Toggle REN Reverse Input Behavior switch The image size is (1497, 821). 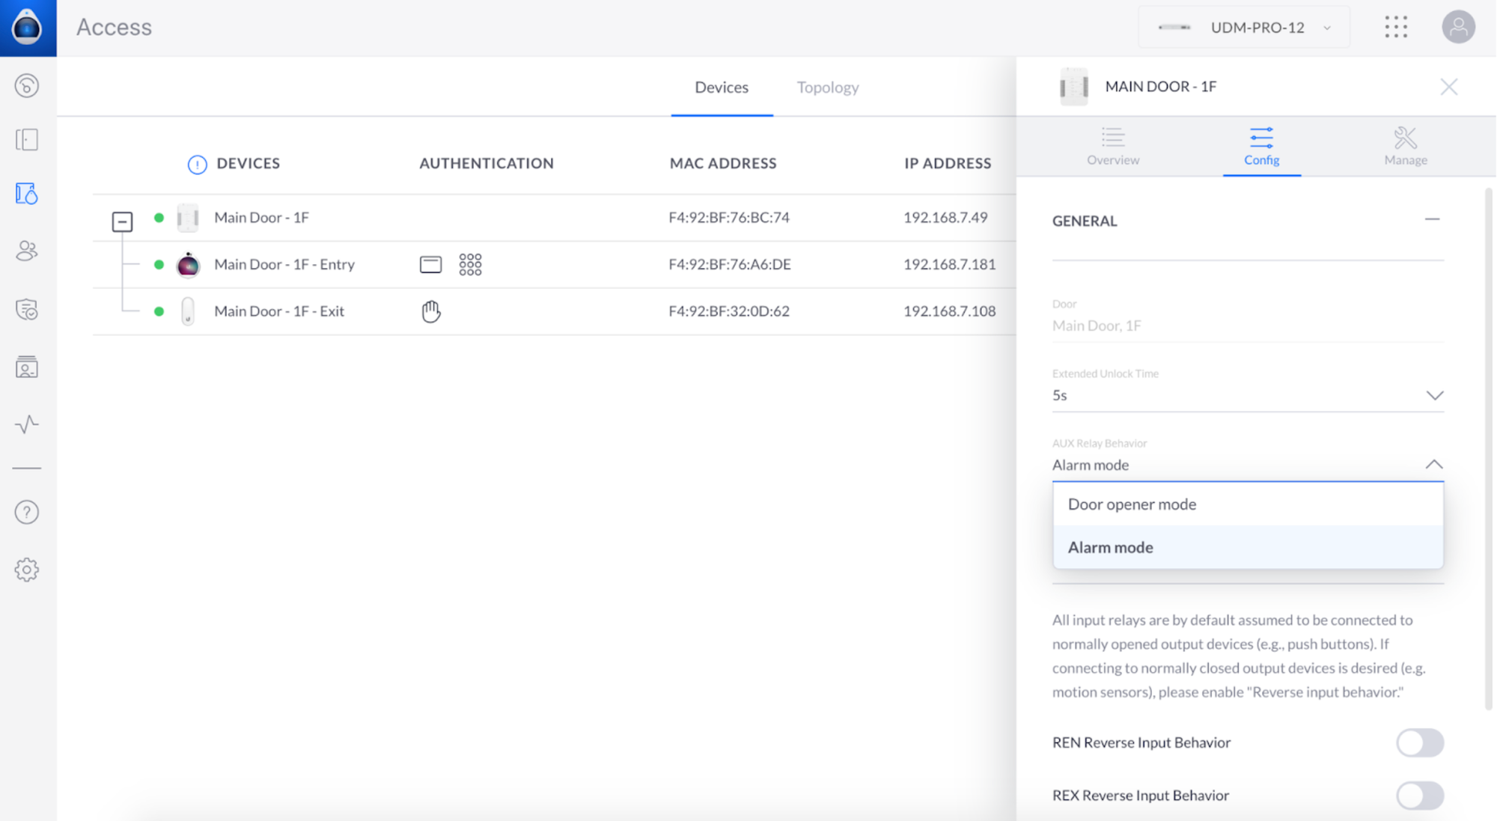(1419, 742)
